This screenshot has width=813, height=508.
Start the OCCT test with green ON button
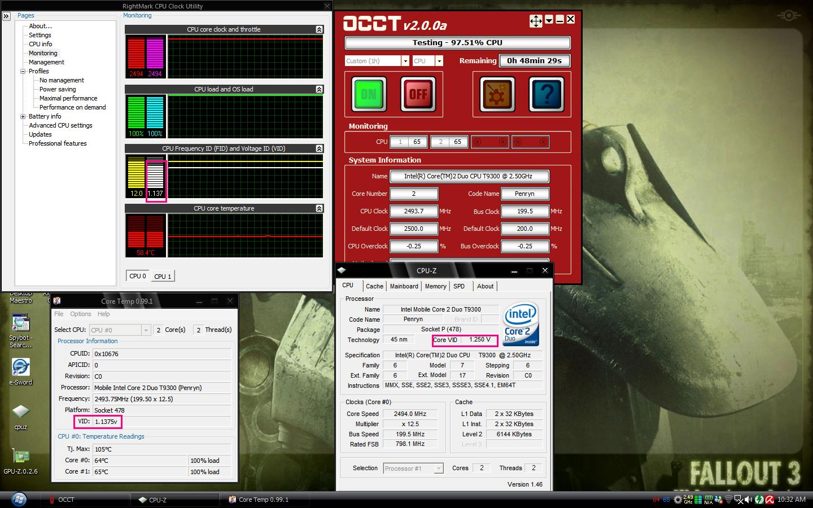[x=369, y=94]
